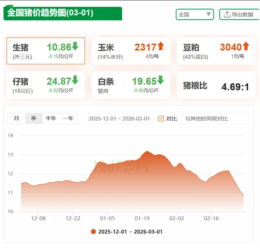
Task: Click the red up arrow beside 3040
Action: (246, 46)
